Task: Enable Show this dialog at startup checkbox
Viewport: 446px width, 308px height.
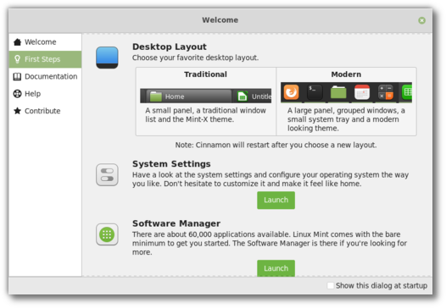Action: point(331,285)
